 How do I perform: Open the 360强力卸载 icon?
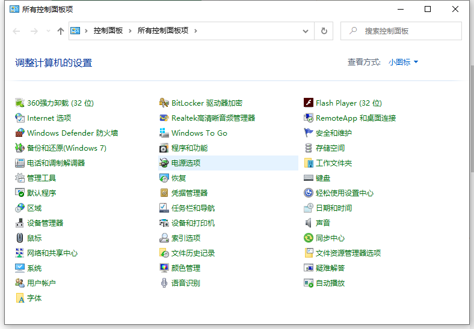20,103
